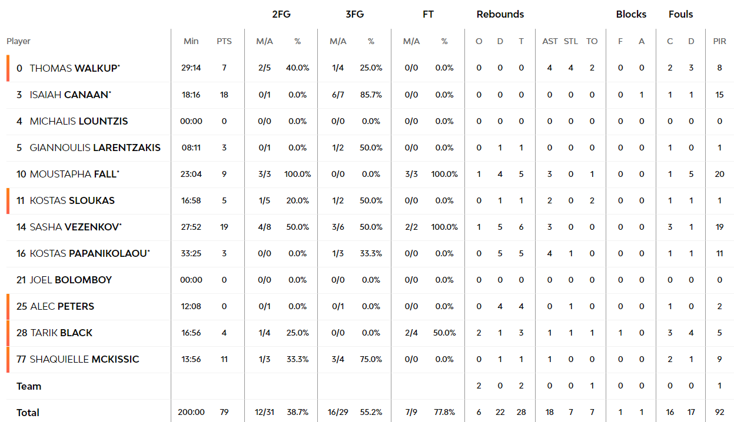Image resolution: width=734 pixels, height=422 pixels.
Task: Click the PIR column header
Action: point(719,41)
